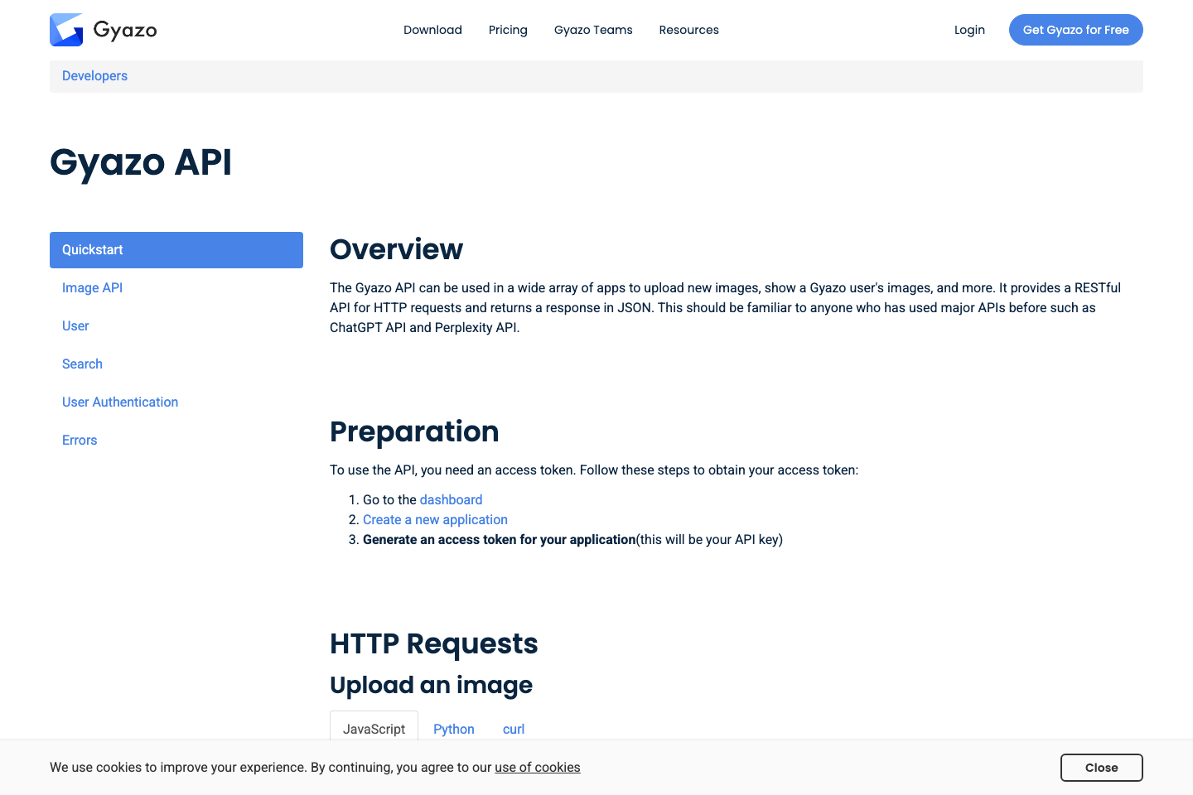
Task: Click the Developers breadcrumb link
Action: coord(94,75)
